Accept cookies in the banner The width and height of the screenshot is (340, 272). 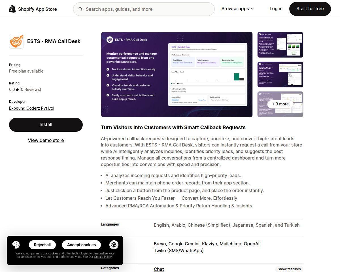pyautogui.click(x=81, y=245)
